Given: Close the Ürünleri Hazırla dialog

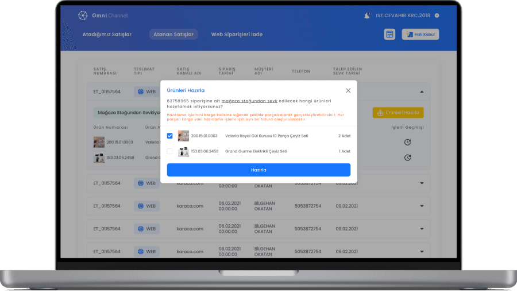Looking at the screenshot, I should tap(348, 90).
